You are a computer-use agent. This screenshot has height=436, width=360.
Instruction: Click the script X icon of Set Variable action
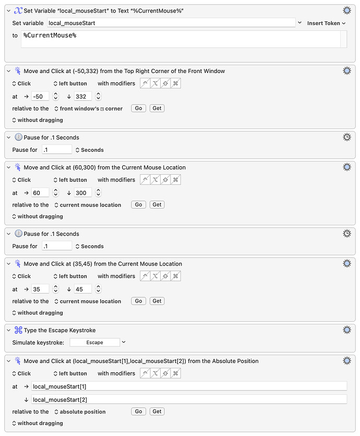pos(18,10)
